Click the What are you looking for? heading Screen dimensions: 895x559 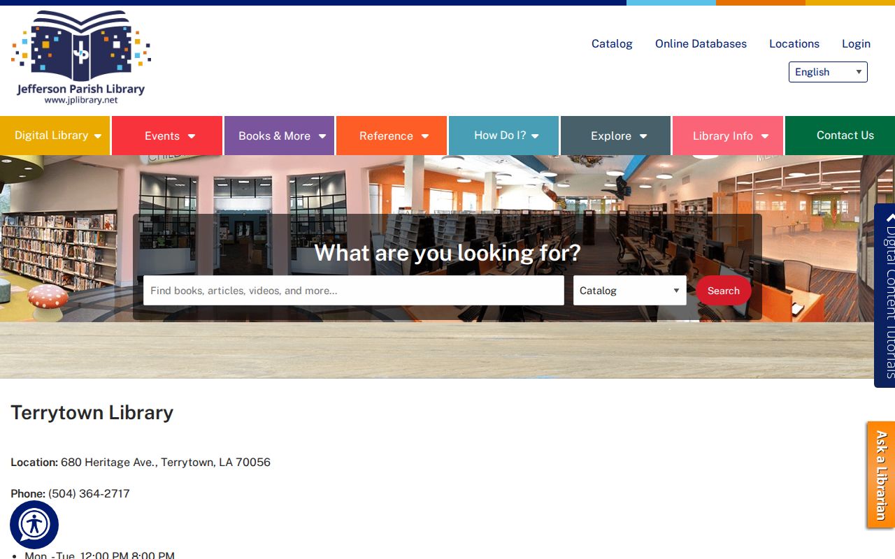(x=447, y=252)
